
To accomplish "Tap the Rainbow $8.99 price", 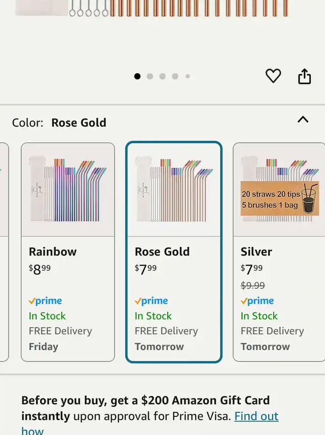I will click(x=40, y=269).
